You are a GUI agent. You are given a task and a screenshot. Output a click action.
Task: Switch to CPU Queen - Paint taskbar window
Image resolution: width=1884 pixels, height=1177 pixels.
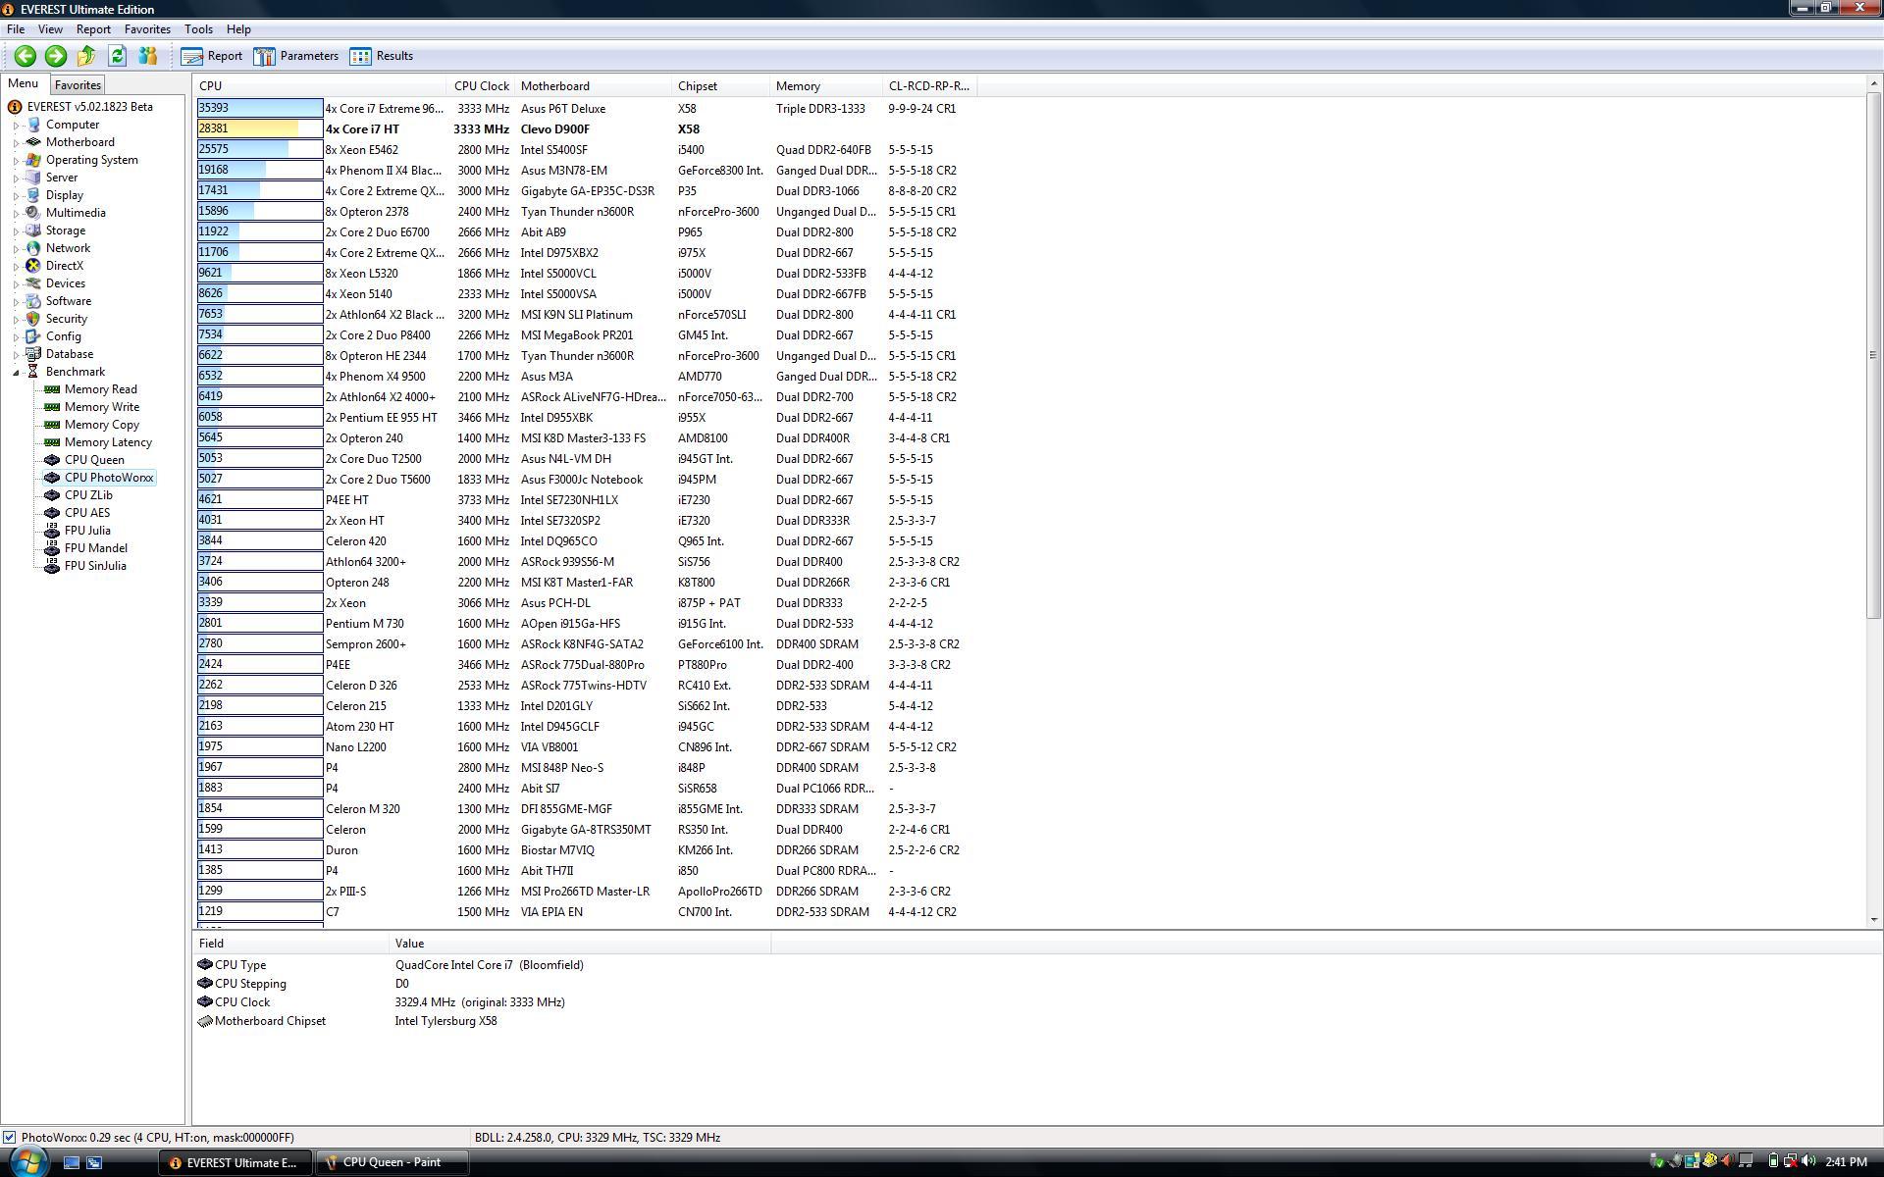(392, 1162)
